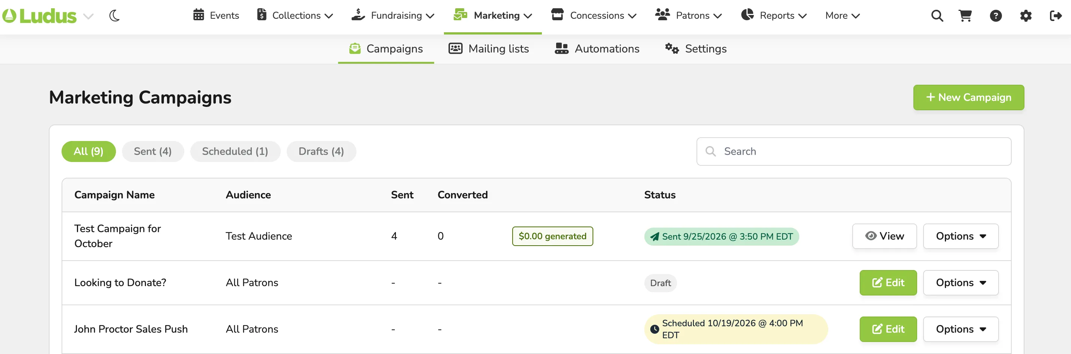1071x354 pixels.
Task: Click the Draft status badge
Action: pyautogui.click(x=660, y=283)
